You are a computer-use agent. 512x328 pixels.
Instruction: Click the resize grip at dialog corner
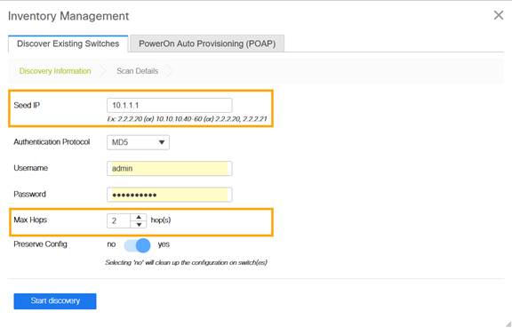click(x=508, y=324)
